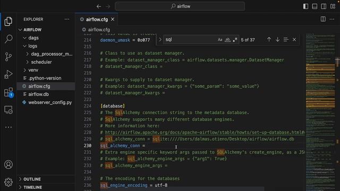Screen dimensions: 340x191
Task: Click the minimap code overview
Action: (320, 112)
